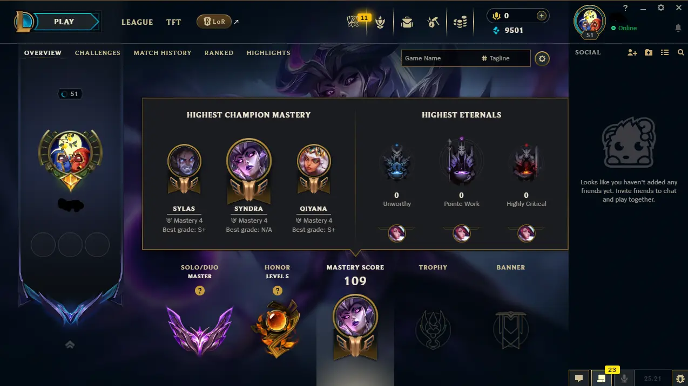Screen dimensions: 688x386
Task: Open the Social list view options icon
Action: pyautogui.click(x=665, y=52)
